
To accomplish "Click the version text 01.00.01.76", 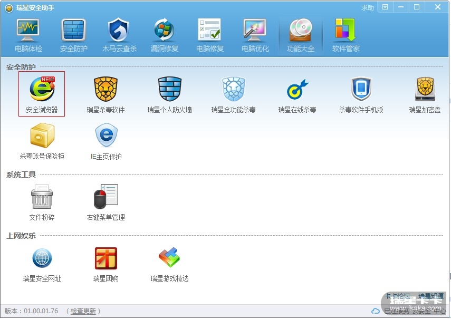I will pyautogui.click(x=41, y=311).
